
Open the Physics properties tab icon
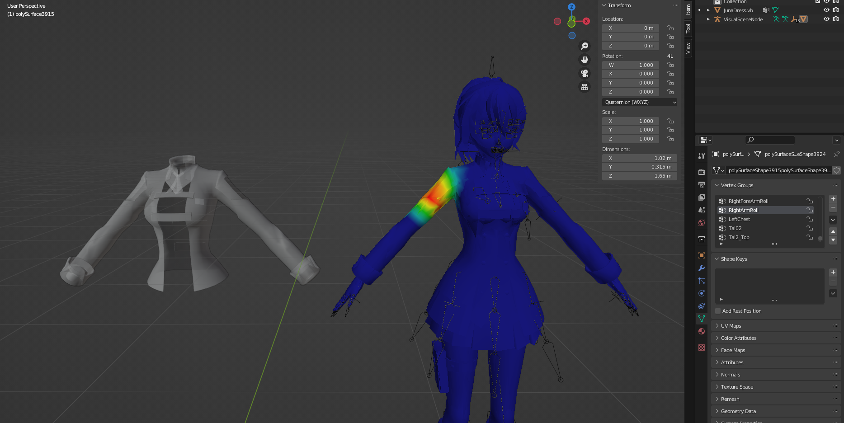tap(702, 293)
